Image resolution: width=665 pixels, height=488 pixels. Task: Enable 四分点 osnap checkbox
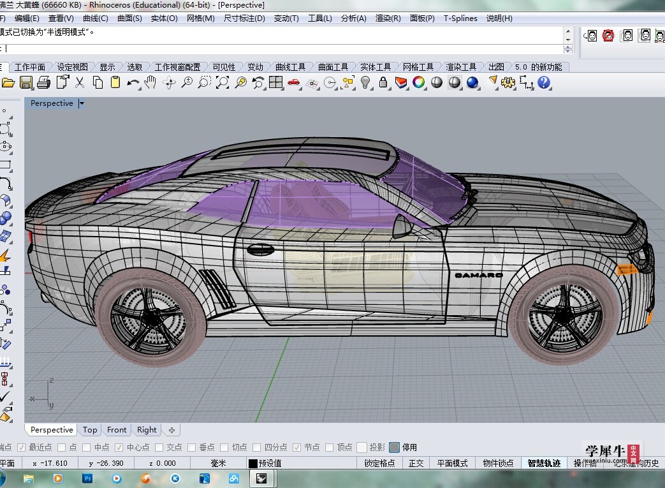pos(256,447)
